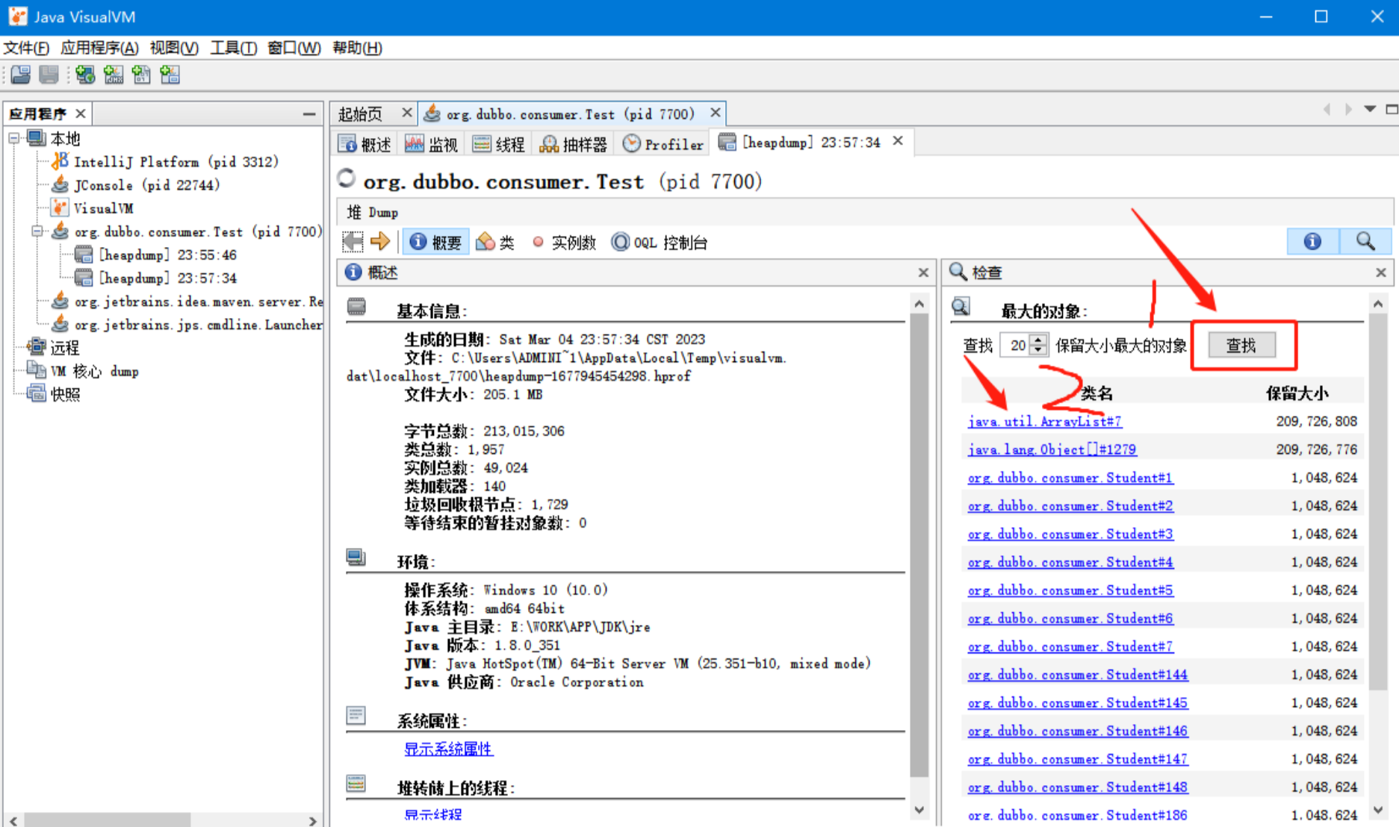Open the 监视 monitor tab

coord(432,144)
